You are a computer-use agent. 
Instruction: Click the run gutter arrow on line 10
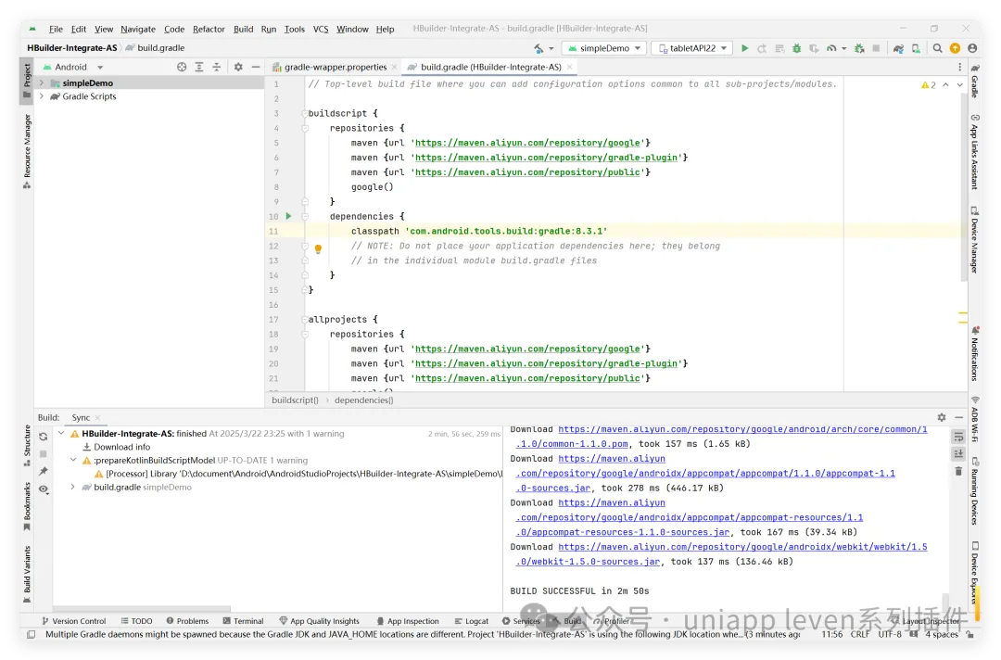288,216
